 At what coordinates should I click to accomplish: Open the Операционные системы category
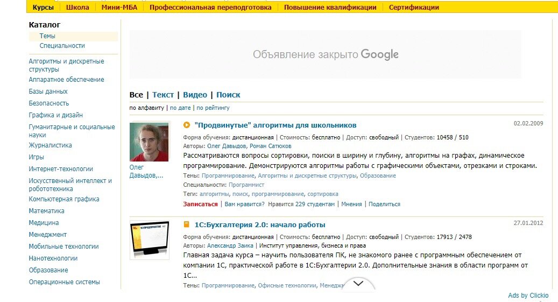point(65,282)
